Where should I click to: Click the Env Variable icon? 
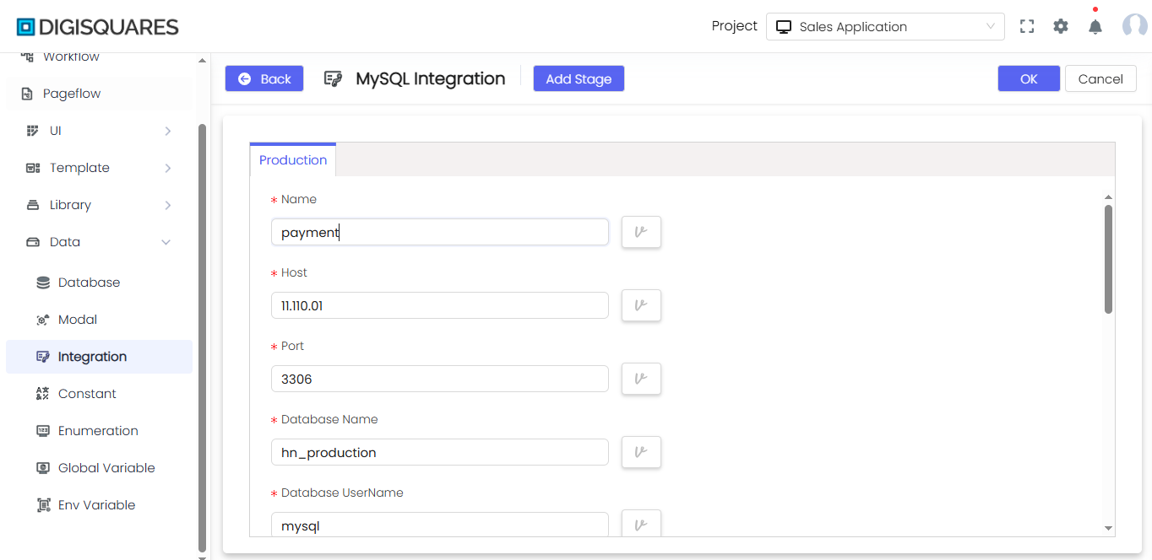click(x=43, y=505)
